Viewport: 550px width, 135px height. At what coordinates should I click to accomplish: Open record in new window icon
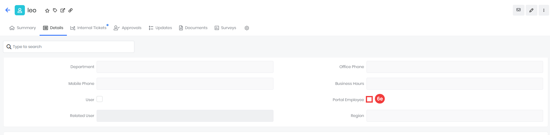click(63, 10)
